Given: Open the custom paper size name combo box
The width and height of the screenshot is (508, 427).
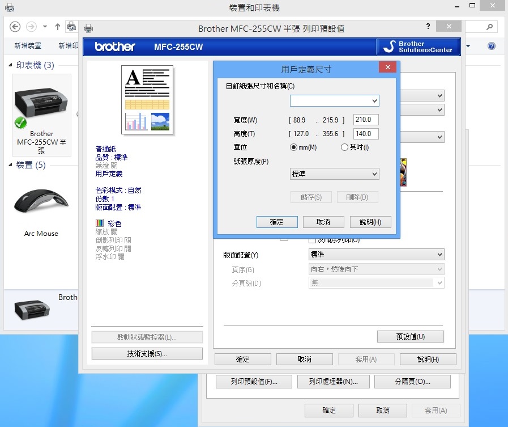Looking at the screenshot, I should (x=334, y=100).
